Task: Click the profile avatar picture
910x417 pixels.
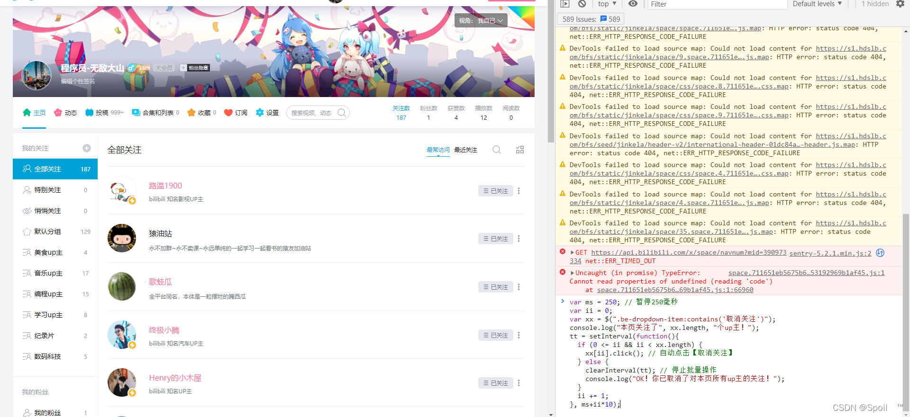Action: (36, 75)
